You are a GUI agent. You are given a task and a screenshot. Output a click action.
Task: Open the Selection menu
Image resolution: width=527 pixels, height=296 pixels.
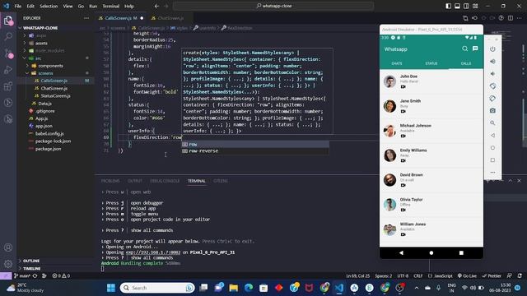tap(49, 6)
